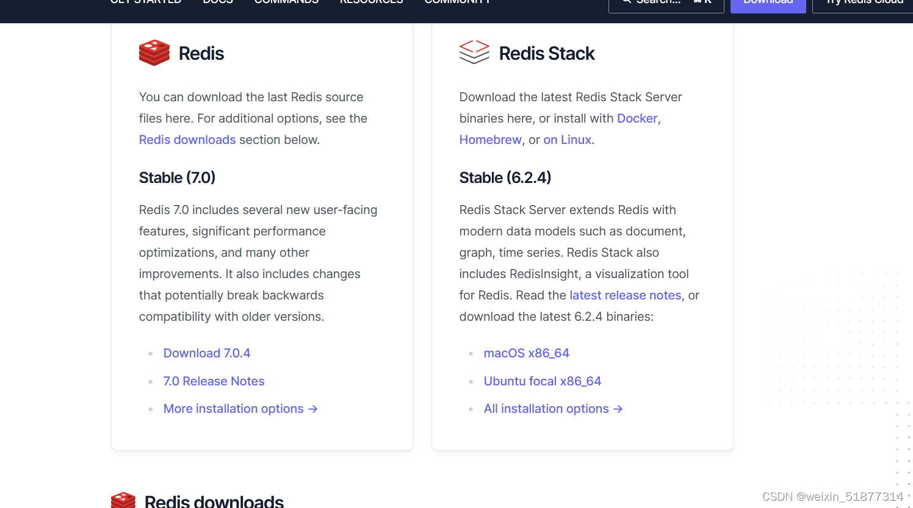Open the 7.0 Release Notes link

[214, 381]
